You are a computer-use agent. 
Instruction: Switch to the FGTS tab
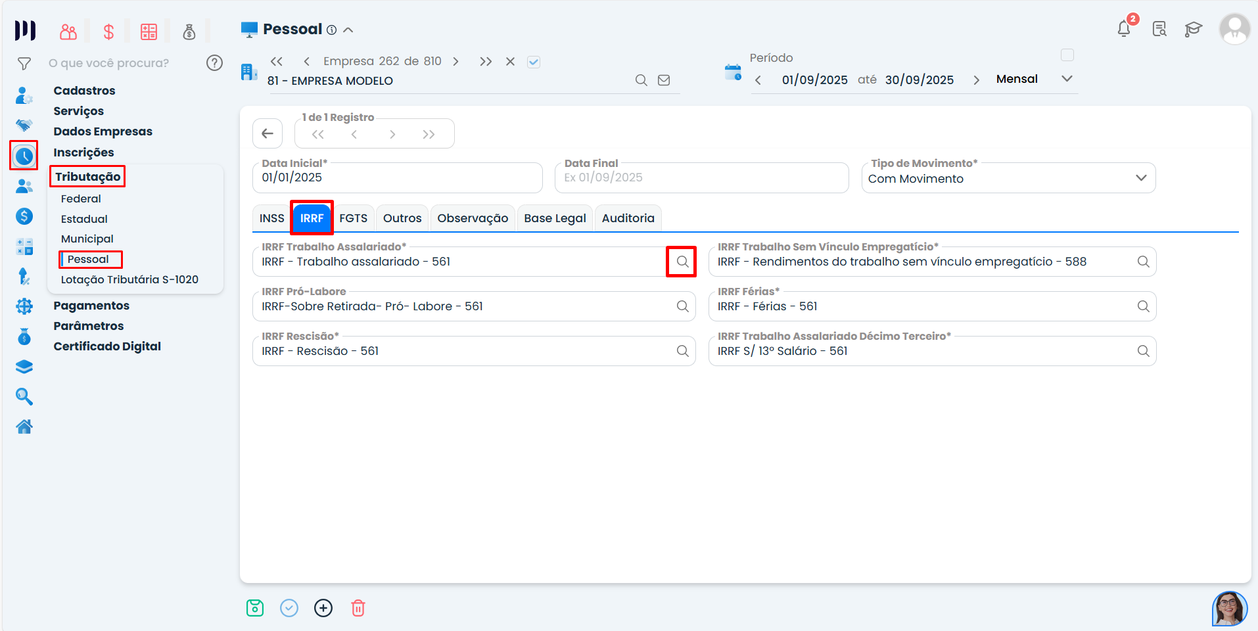click(x=353, y=218)
